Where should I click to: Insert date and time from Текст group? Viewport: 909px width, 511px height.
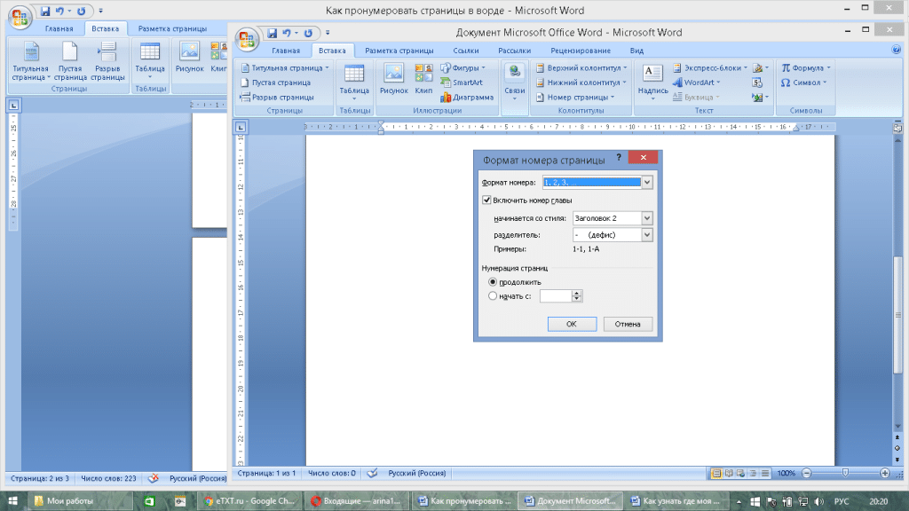tap(757, 83)
